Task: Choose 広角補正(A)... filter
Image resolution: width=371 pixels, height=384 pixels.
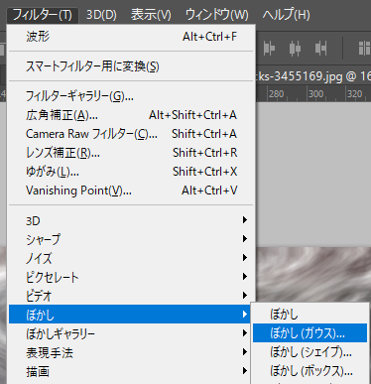Action: 131,115
